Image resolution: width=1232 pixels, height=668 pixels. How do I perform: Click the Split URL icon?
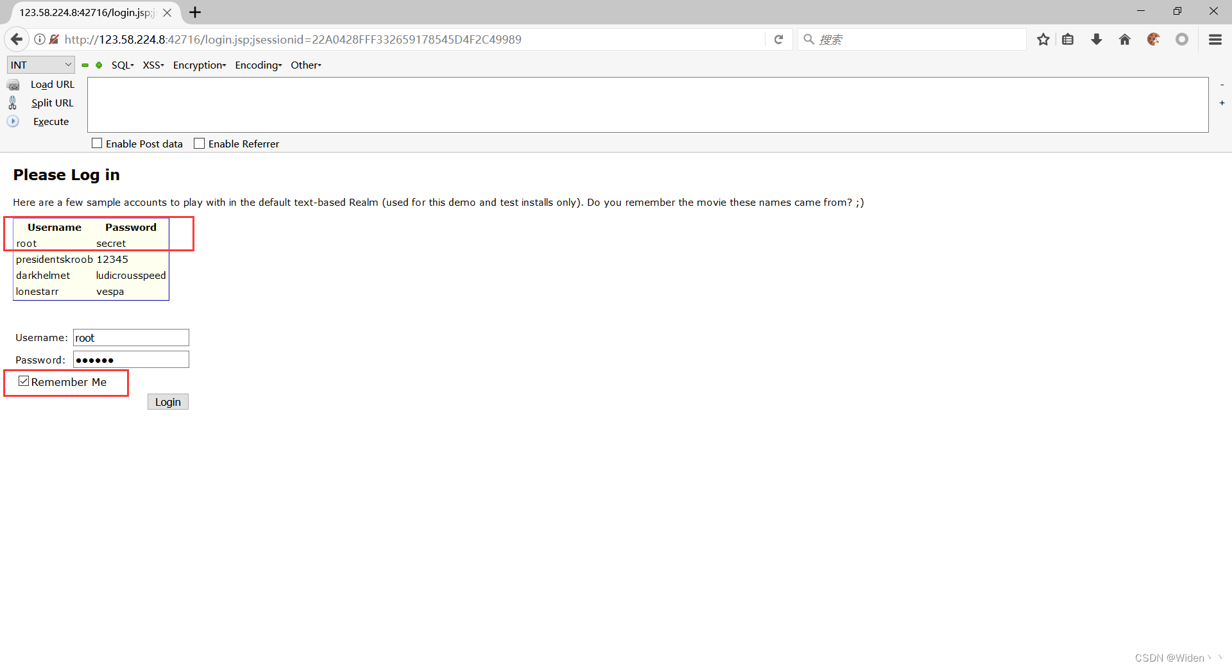pos(13,103)
